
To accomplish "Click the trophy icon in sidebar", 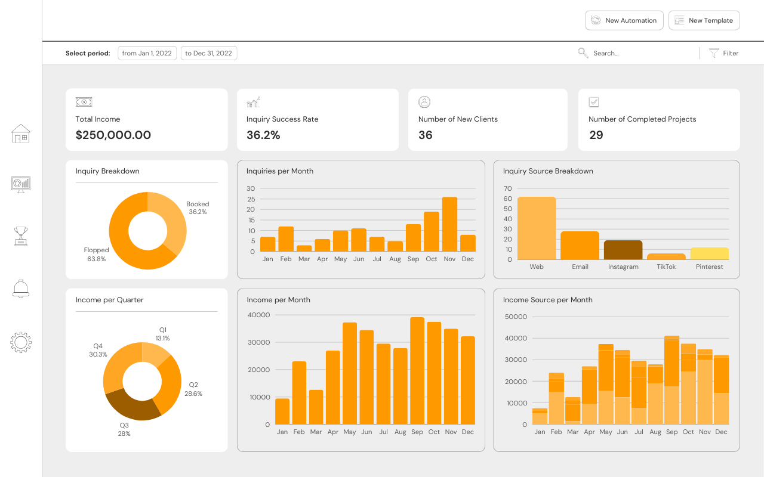I will coord(21,236).
